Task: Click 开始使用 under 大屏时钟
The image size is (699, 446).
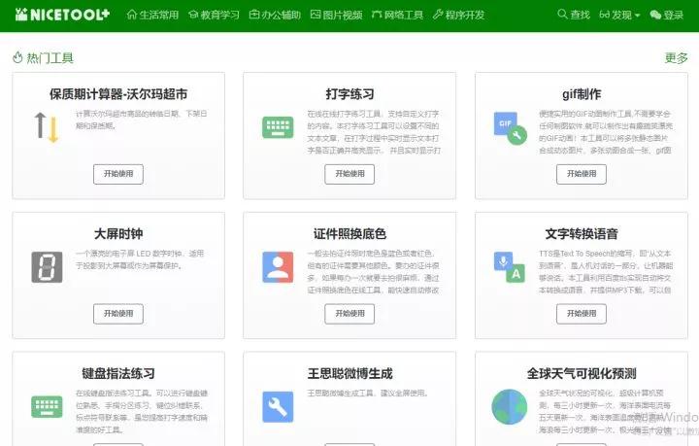Action: 118,314
